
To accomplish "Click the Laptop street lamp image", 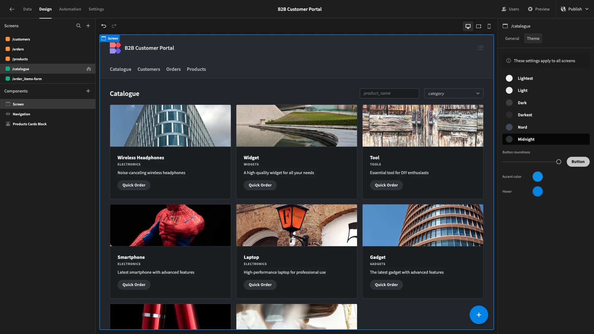I will point(297,225).
